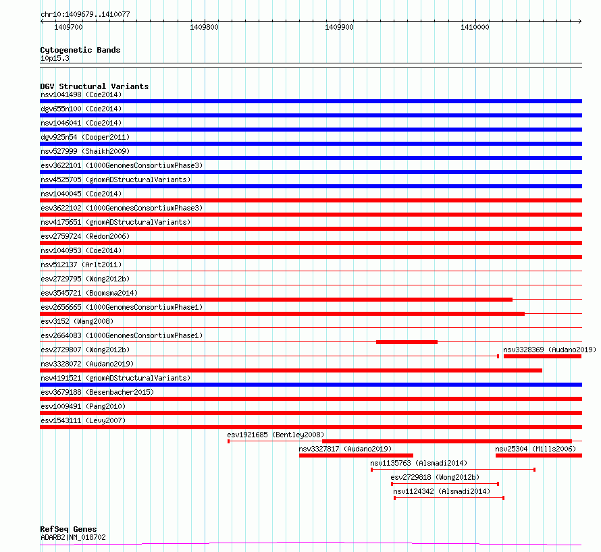Select the nsv1040953 (Coe2014) label
Screen dimensions: 601x552
tap(81, 250)
